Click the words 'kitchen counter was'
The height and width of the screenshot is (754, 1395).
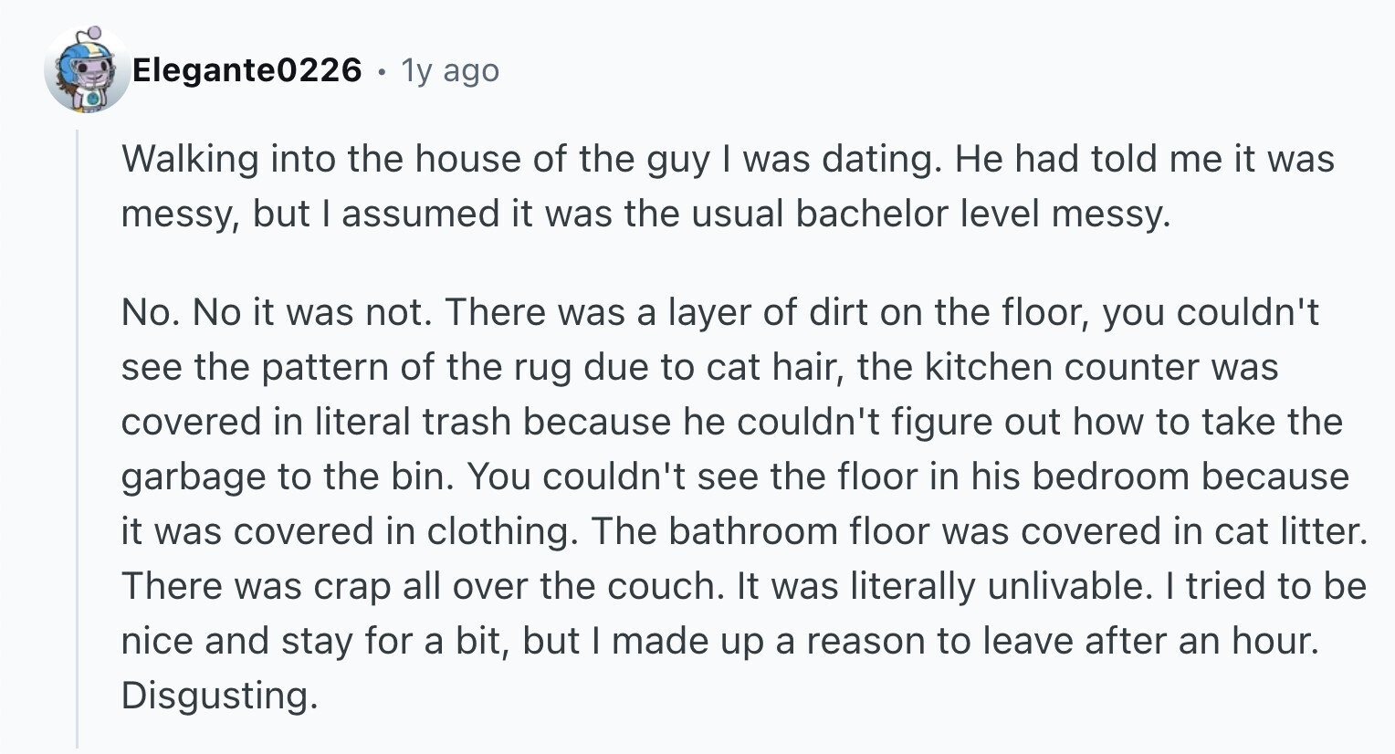1102,367
